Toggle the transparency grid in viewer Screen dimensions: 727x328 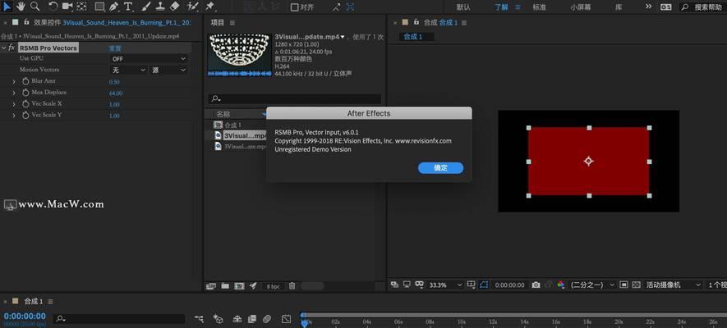pos(636,285)
